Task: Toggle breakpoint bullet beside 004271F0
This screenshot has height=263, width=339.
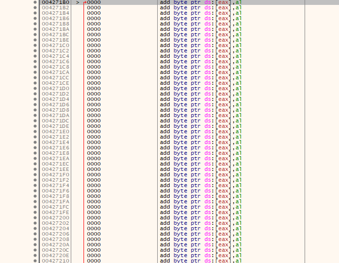Action: click(x=35, y=175)
